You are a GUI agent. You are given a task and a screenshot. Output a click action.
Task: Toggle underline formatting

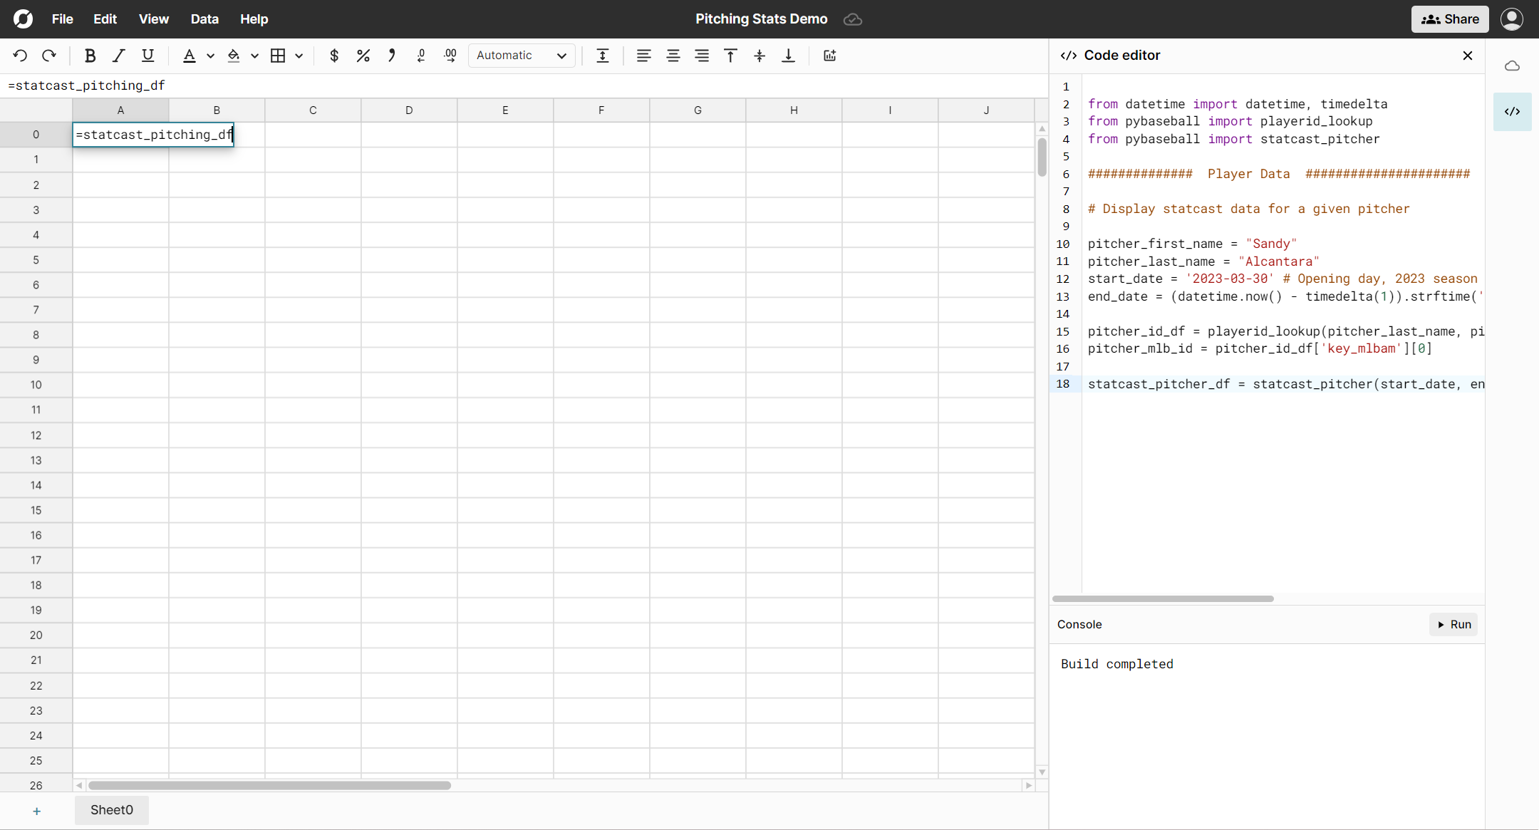click(x=147, y=56)
